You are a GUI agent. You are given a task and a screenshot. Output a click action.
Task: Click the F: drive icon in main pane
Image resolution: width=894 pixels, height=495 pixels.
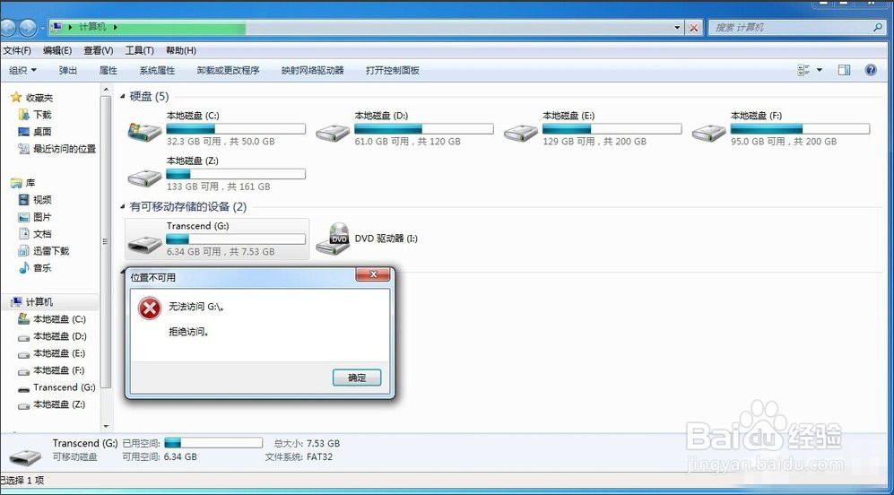[709, 133]
